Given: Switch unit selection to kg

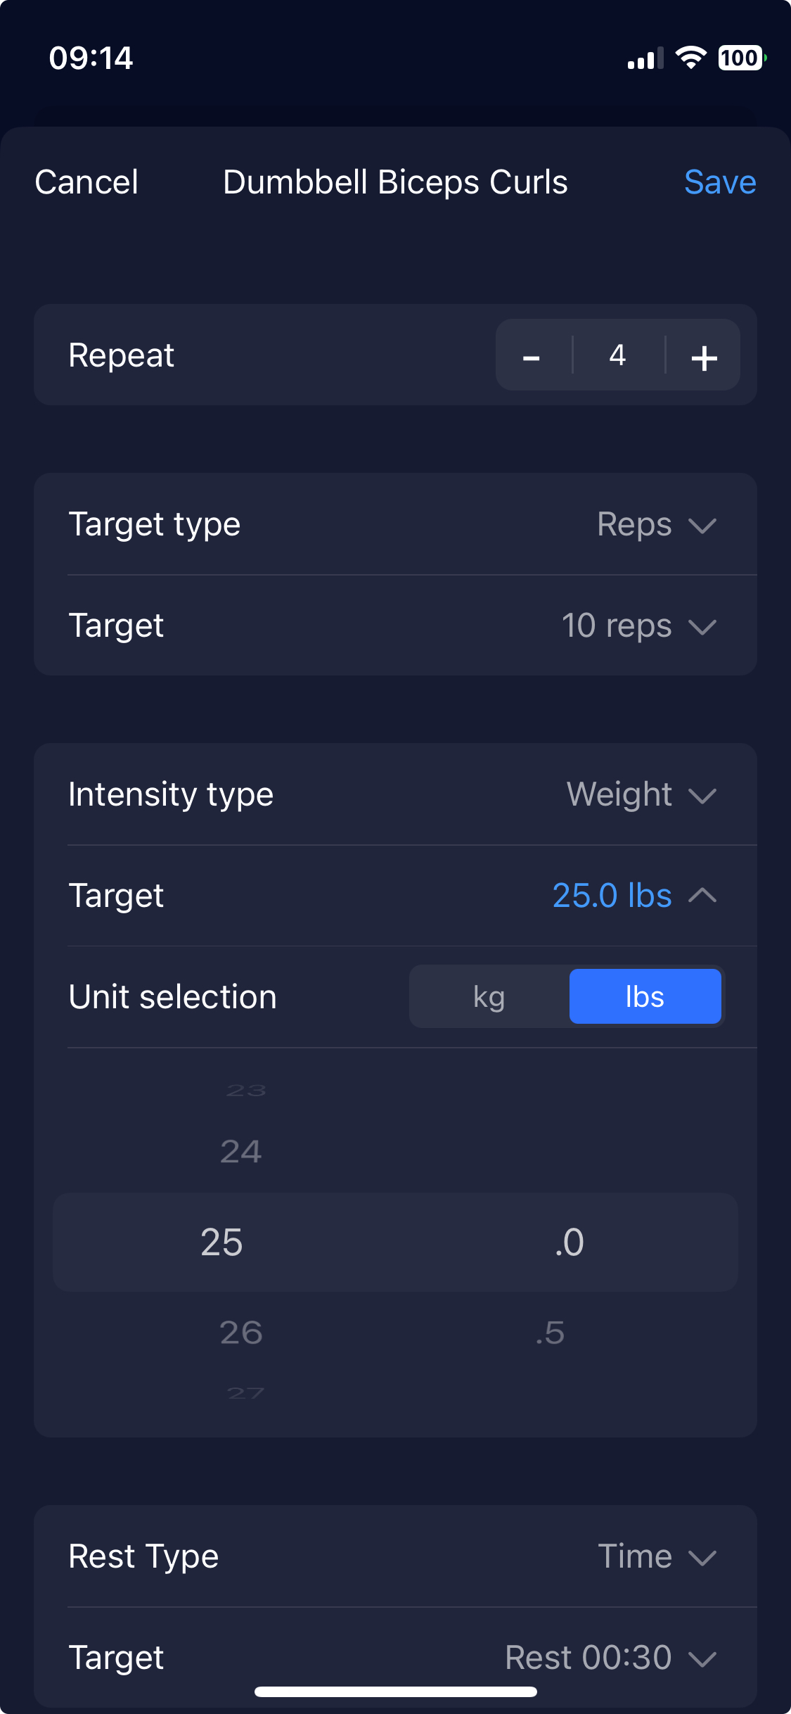Looking at the screenshot, I should 489,997.
